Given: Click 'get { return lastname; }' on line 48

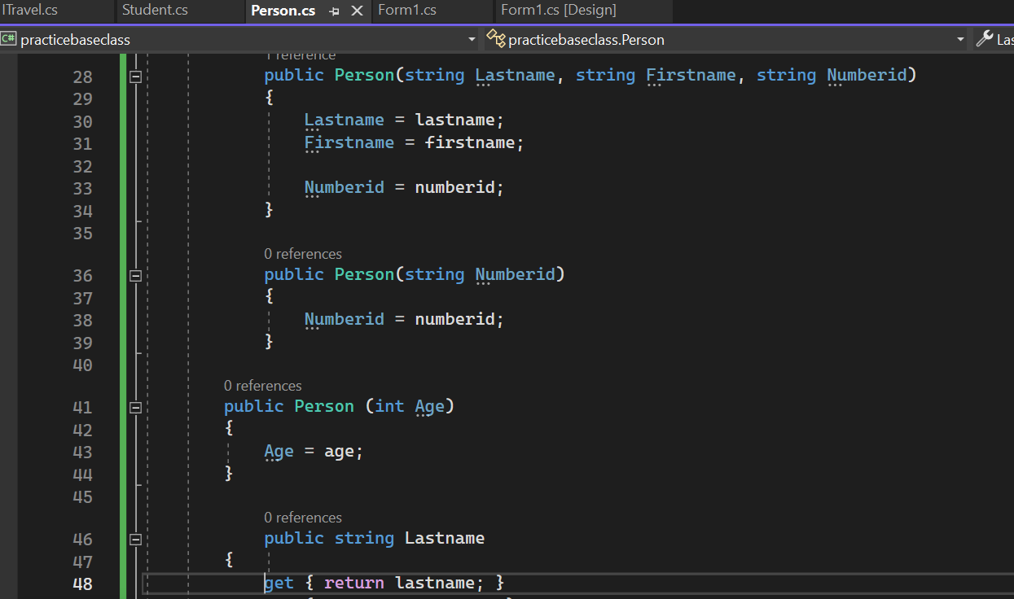Looking at the screenshot, I should [384, 583].
